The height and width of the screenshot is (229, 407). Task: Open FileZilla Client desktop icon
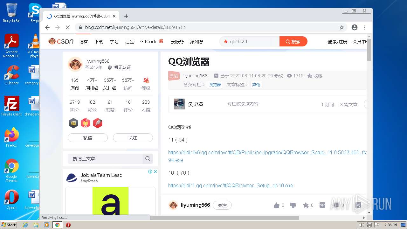click(11, 107)
